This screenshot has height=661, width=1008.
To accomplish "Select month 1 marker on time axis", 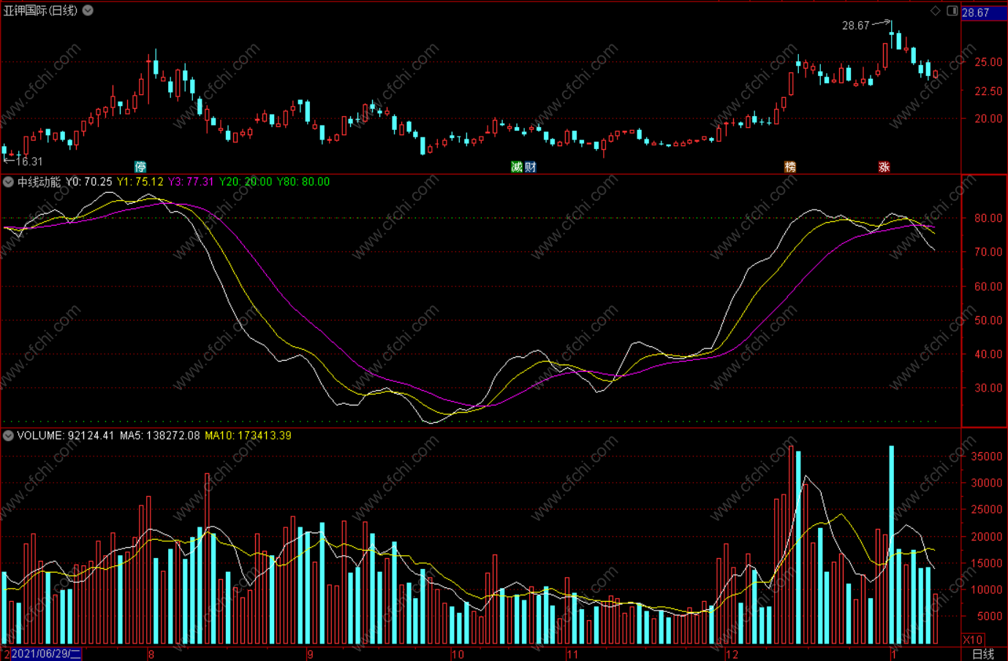I will point(893,654).
